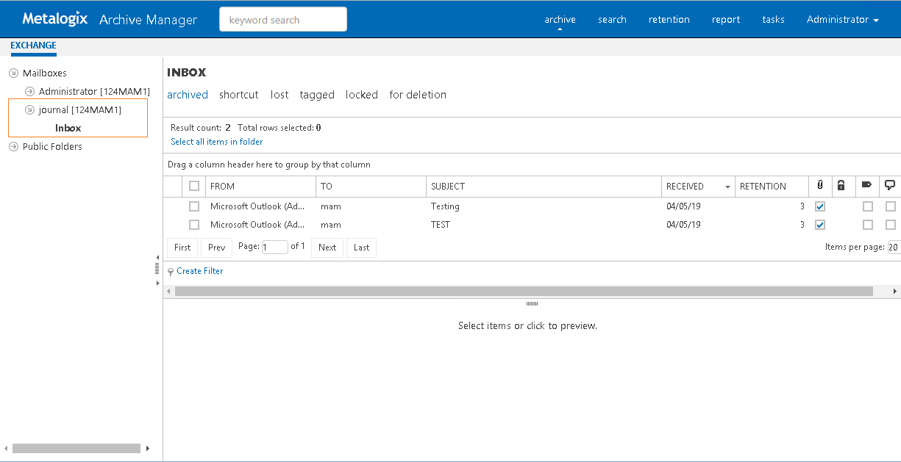The height and width of the screenshot is (462, 901).
Task: Click the Select all items in folder link
Action: pos(216,141)
